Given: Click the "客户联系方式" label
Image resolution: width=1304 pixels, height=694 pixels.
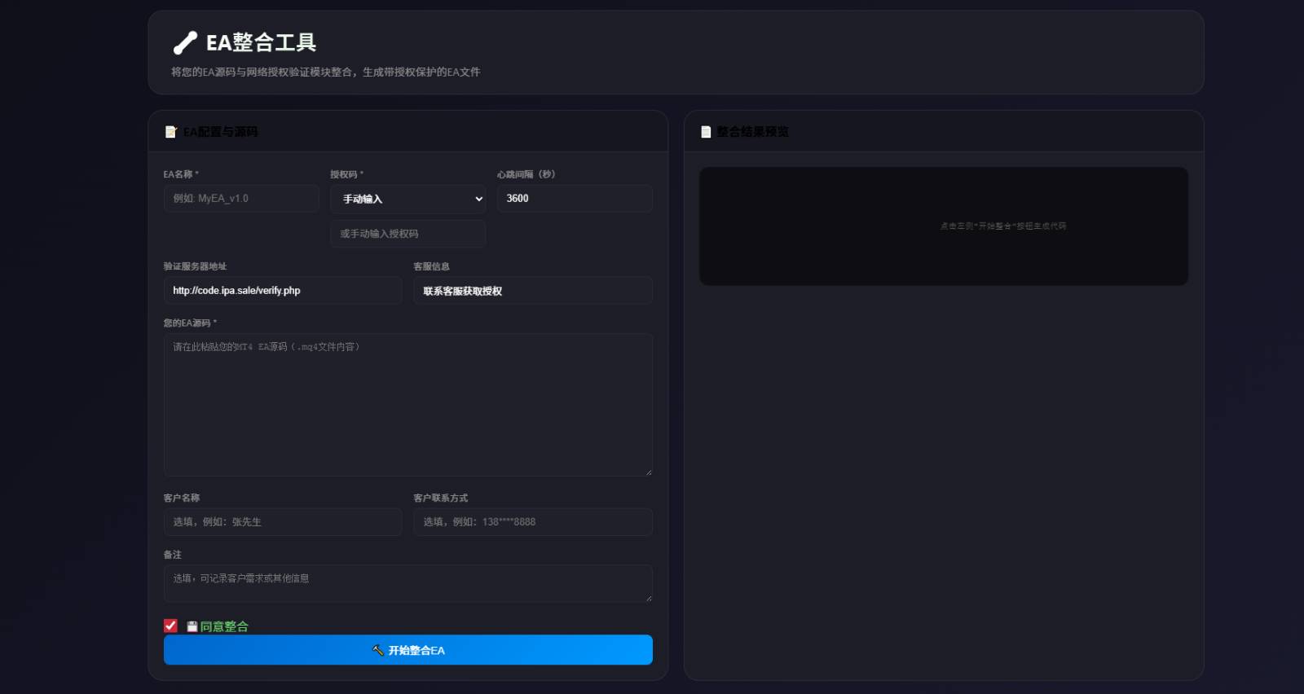Looking at the screenshot, I should click(441, 498).
